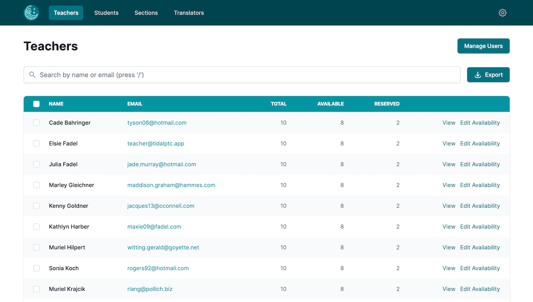Open the settings gear icon
This screenshot has width=533, height=302.
[x=502, y=13]
